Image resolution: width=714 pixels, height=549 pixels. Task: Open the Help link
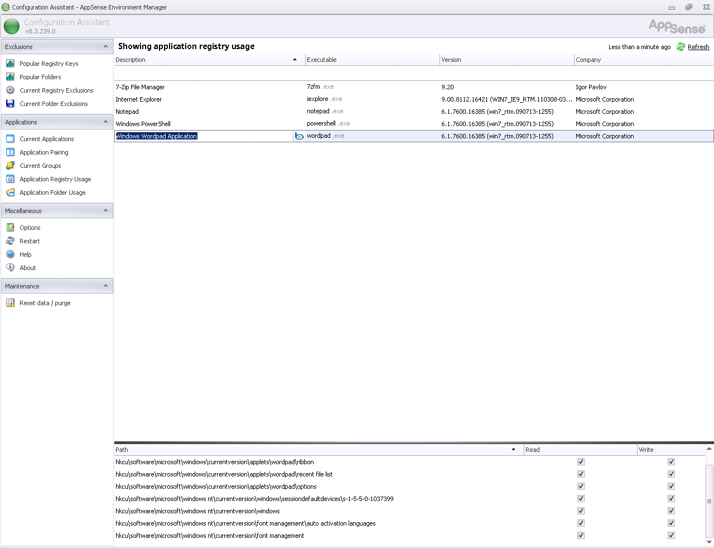[x=26, y=254]
